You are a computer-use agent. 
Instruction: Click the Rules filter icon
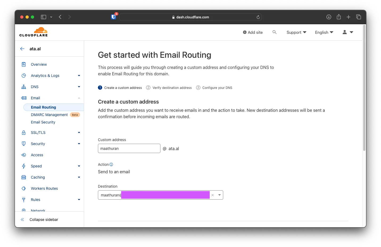click(x=24, y=200)
